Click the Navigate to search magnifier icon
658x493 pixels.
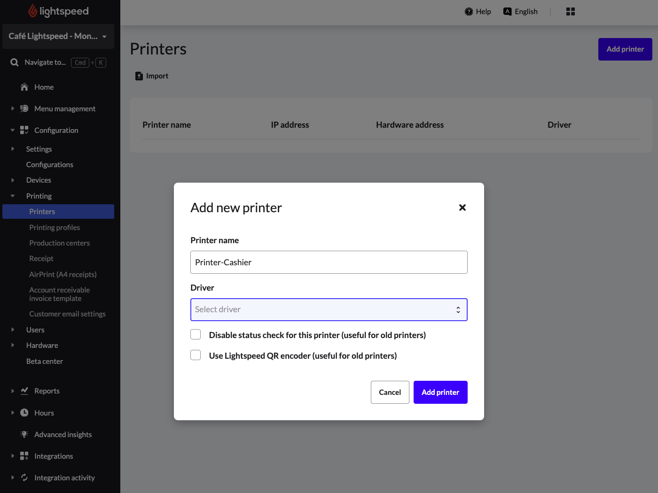tap(15, 62)
